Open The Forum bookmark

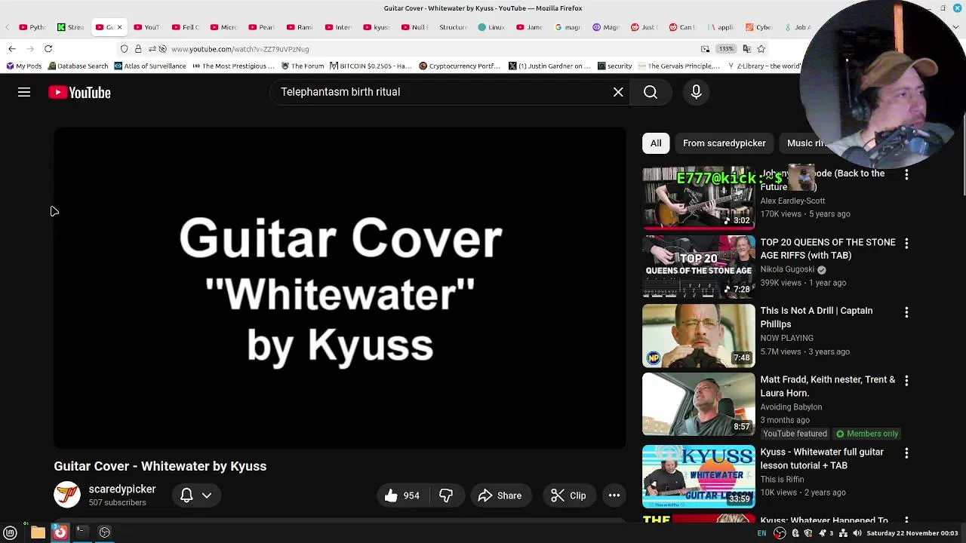(x=302, y=66)
